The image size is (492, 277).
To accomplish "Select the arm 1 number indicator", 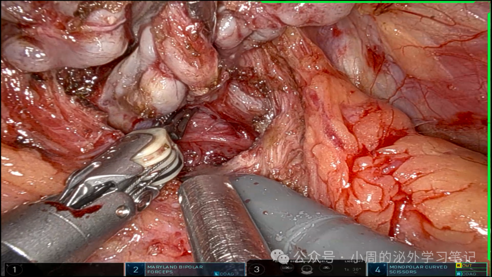I will point(14,269).
